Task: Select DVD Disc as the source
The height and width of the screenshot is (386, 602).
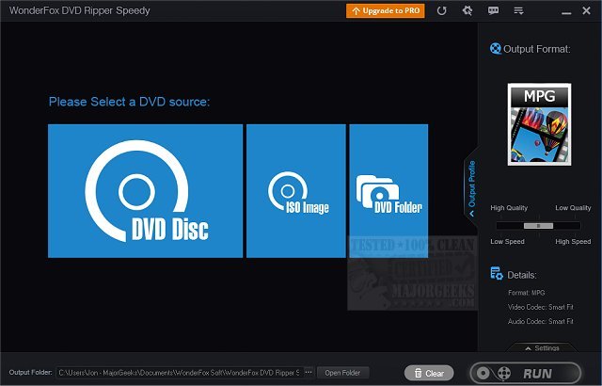Action: click(x=145, y=190)
